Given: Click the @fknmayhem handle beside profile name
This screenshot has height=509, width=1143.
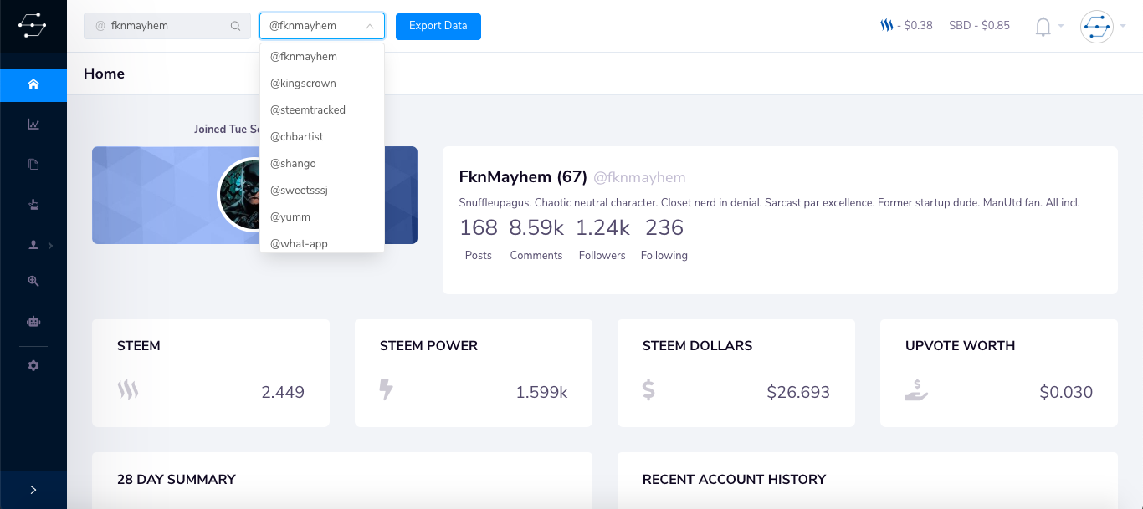Looking at the screenshot, I should (639, 177).
